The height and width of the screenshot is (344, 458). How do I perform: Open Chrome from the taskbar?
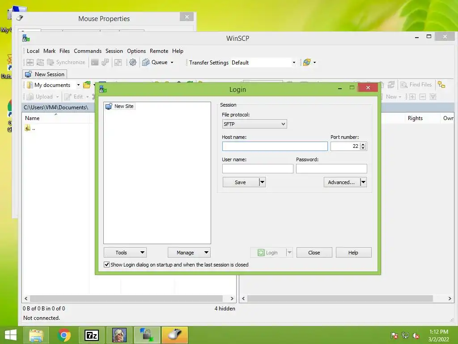point(64,335)
